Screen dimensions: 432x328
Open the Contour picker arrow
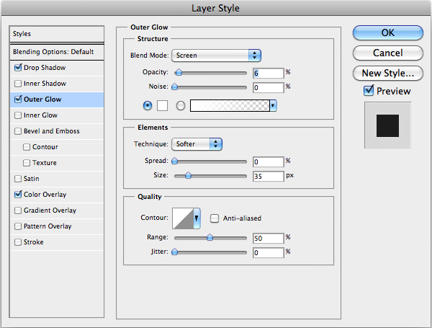[x=197, y=218]
